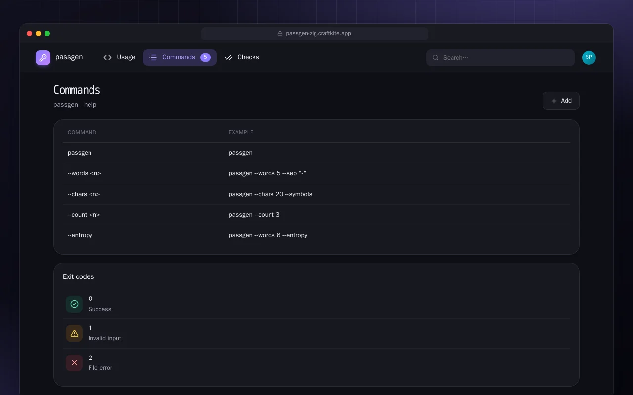The width and height of the screenshot is (633, 395).
Task: Open the SP user avatar
Action: pos(589,58)
